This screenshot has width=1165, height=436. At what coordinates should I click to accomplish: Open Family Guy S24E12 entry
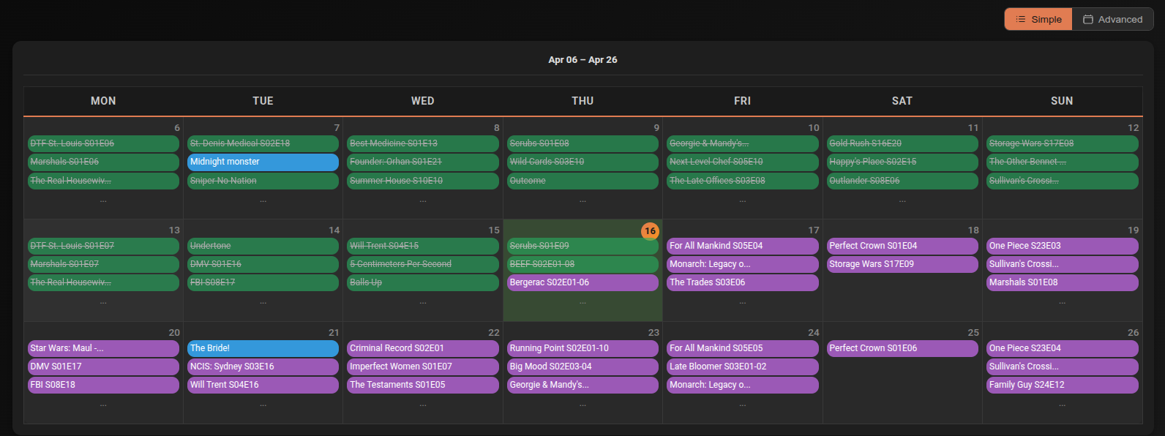point(1062,385)
